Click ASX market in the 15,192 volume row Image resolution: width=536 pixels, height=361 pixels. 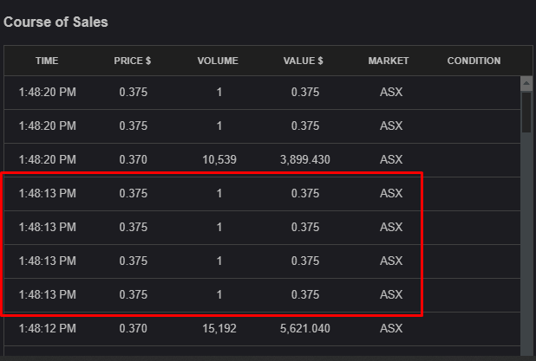point(391,328)
